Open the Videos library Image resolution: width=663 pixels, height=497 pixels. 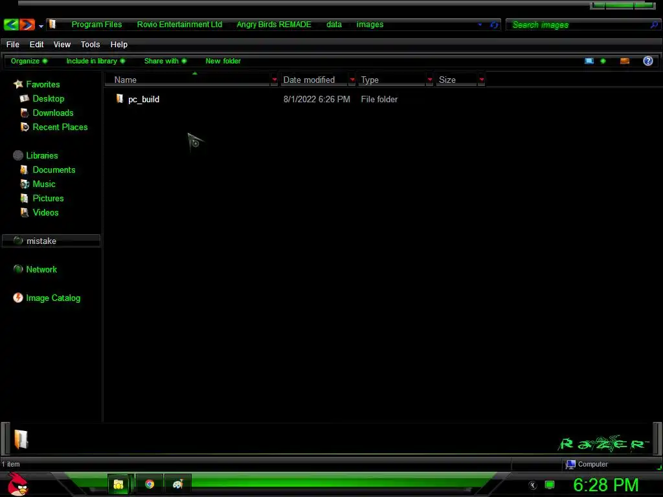click(x=45, y=212)
